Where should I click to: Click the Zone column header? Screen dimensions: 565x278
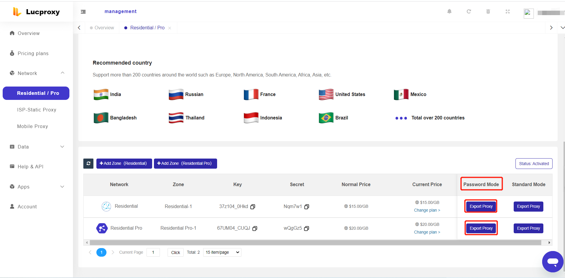[x=178, y=184]
